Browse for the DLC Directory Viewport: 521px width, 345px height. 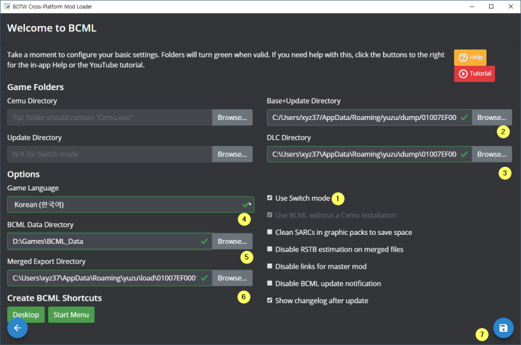pyautogui.click(x=492, y=154)
